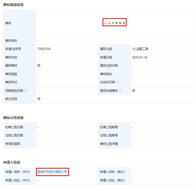Click the 国际注册日期 label cell

click(114, 66)
